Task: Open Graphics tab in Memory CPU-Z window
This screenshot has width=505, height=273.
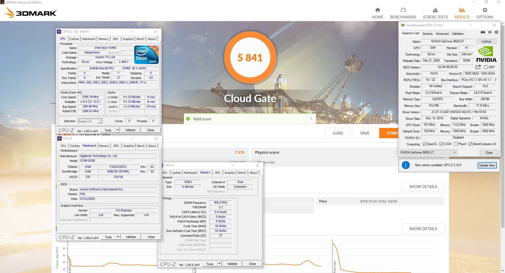Action: [x=230, y=173]
